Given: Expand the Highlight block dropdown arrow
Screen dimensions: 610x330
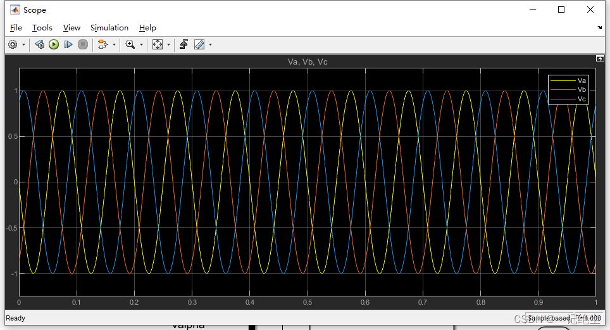Looking at the screenshot, I should 114,45.
